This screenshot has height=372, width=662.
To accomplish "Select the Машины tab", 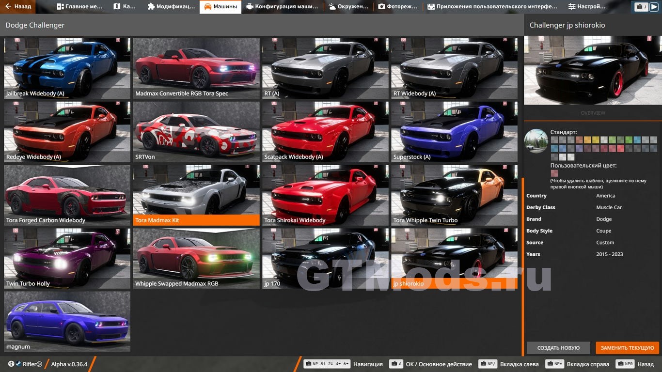I will (x=221, y=7).
